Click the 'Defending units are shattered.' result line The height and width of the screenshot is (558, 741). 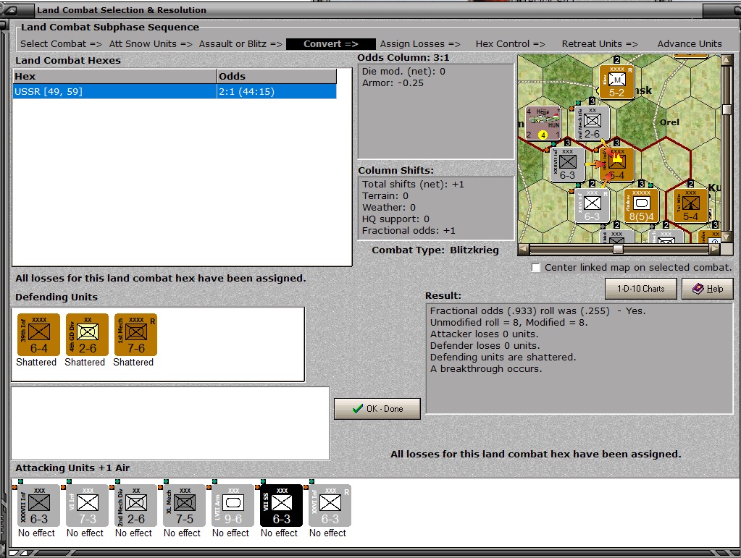(x=503, y=358)
